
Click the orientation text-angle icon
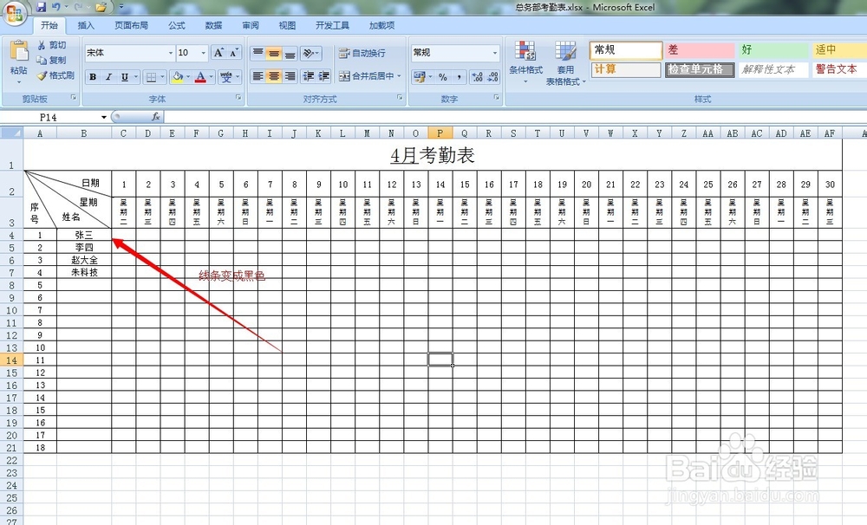(x=310, y=53)
